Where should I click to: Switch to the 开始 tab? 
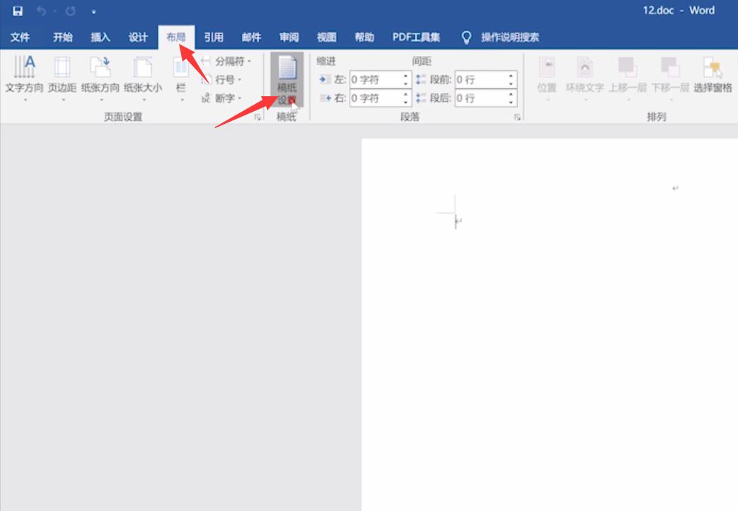[x=62, y=38]
